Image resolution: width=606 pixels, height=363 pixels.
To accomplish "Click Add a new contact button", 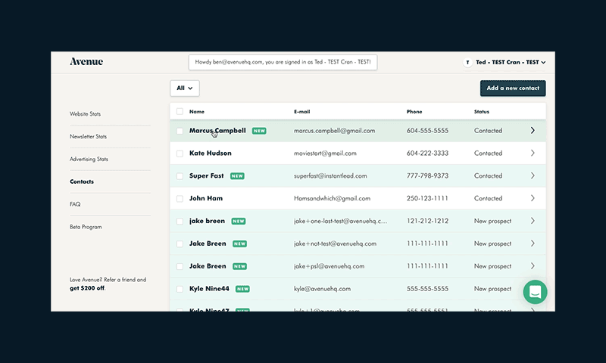I will (x=513, y=88).
